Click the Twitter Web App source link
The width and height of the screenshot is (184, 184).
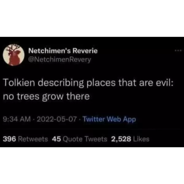click(x=109, y=119)
